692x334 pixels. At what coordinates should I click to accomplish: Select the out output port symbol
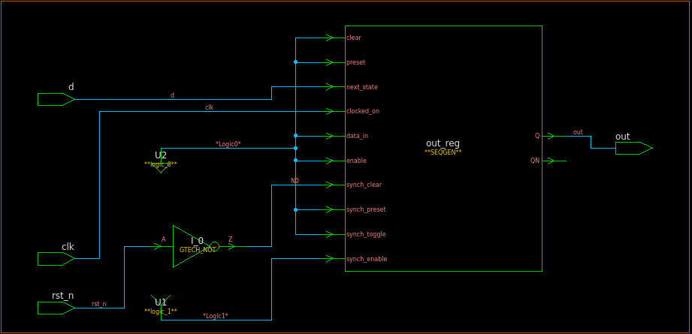633,148
